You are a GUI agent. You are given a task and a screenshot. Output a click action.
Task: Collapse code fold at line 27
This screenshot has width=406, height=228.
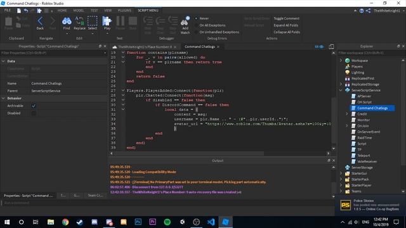[x=123, y=91]
